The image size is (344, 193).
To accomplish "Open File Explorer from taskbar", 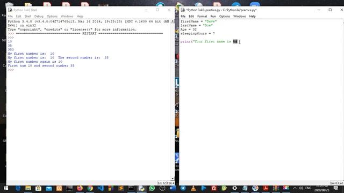I will 28,188.
